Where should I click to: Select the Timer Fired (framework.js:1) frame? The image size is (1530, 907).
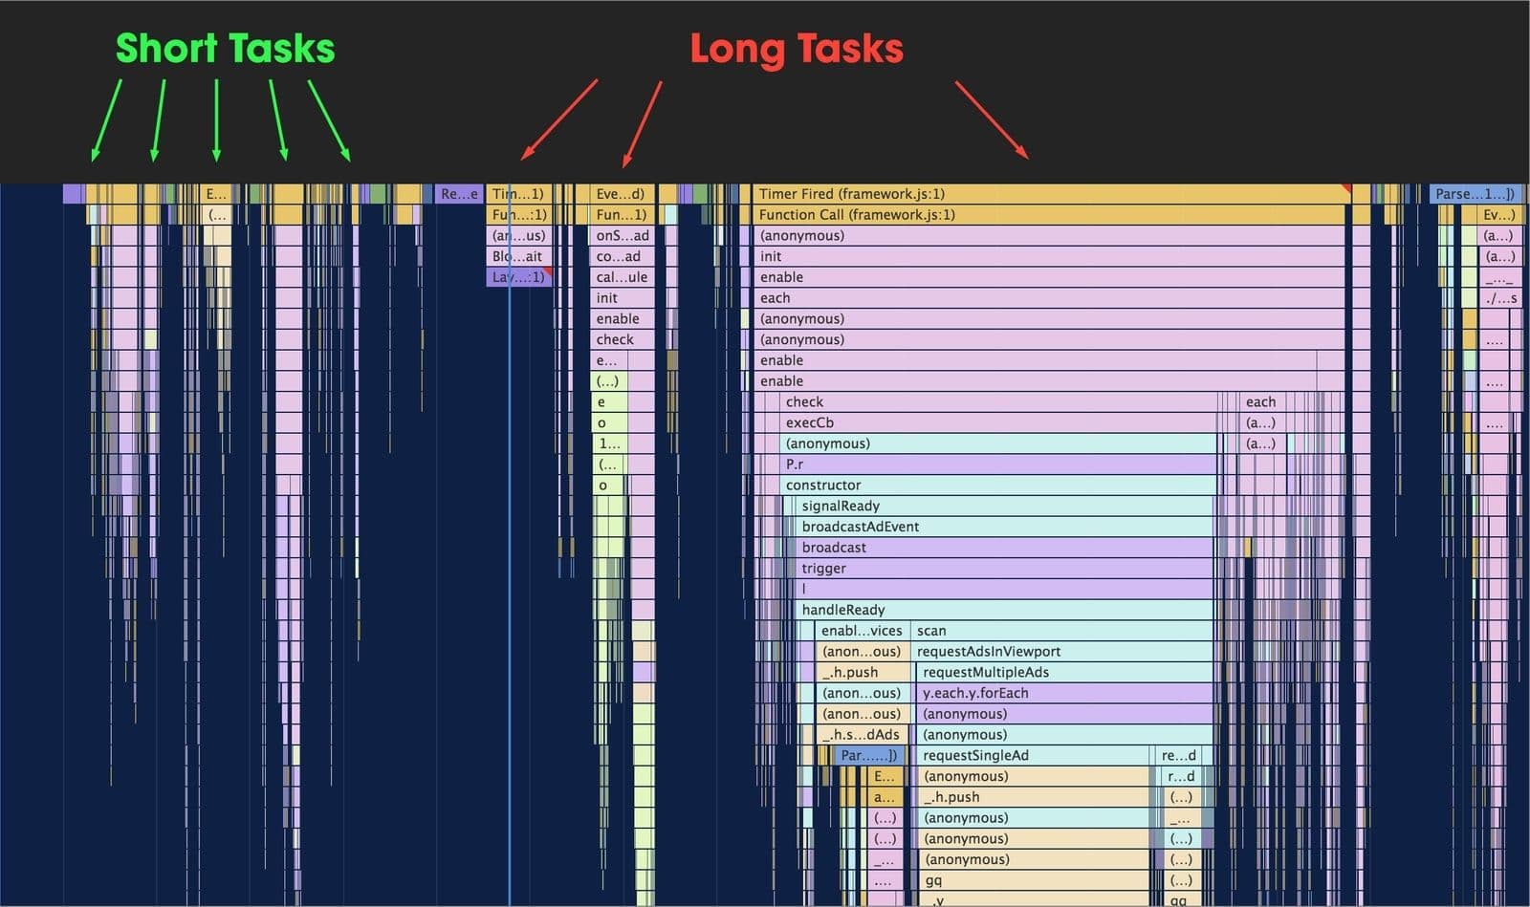(956, 193)
